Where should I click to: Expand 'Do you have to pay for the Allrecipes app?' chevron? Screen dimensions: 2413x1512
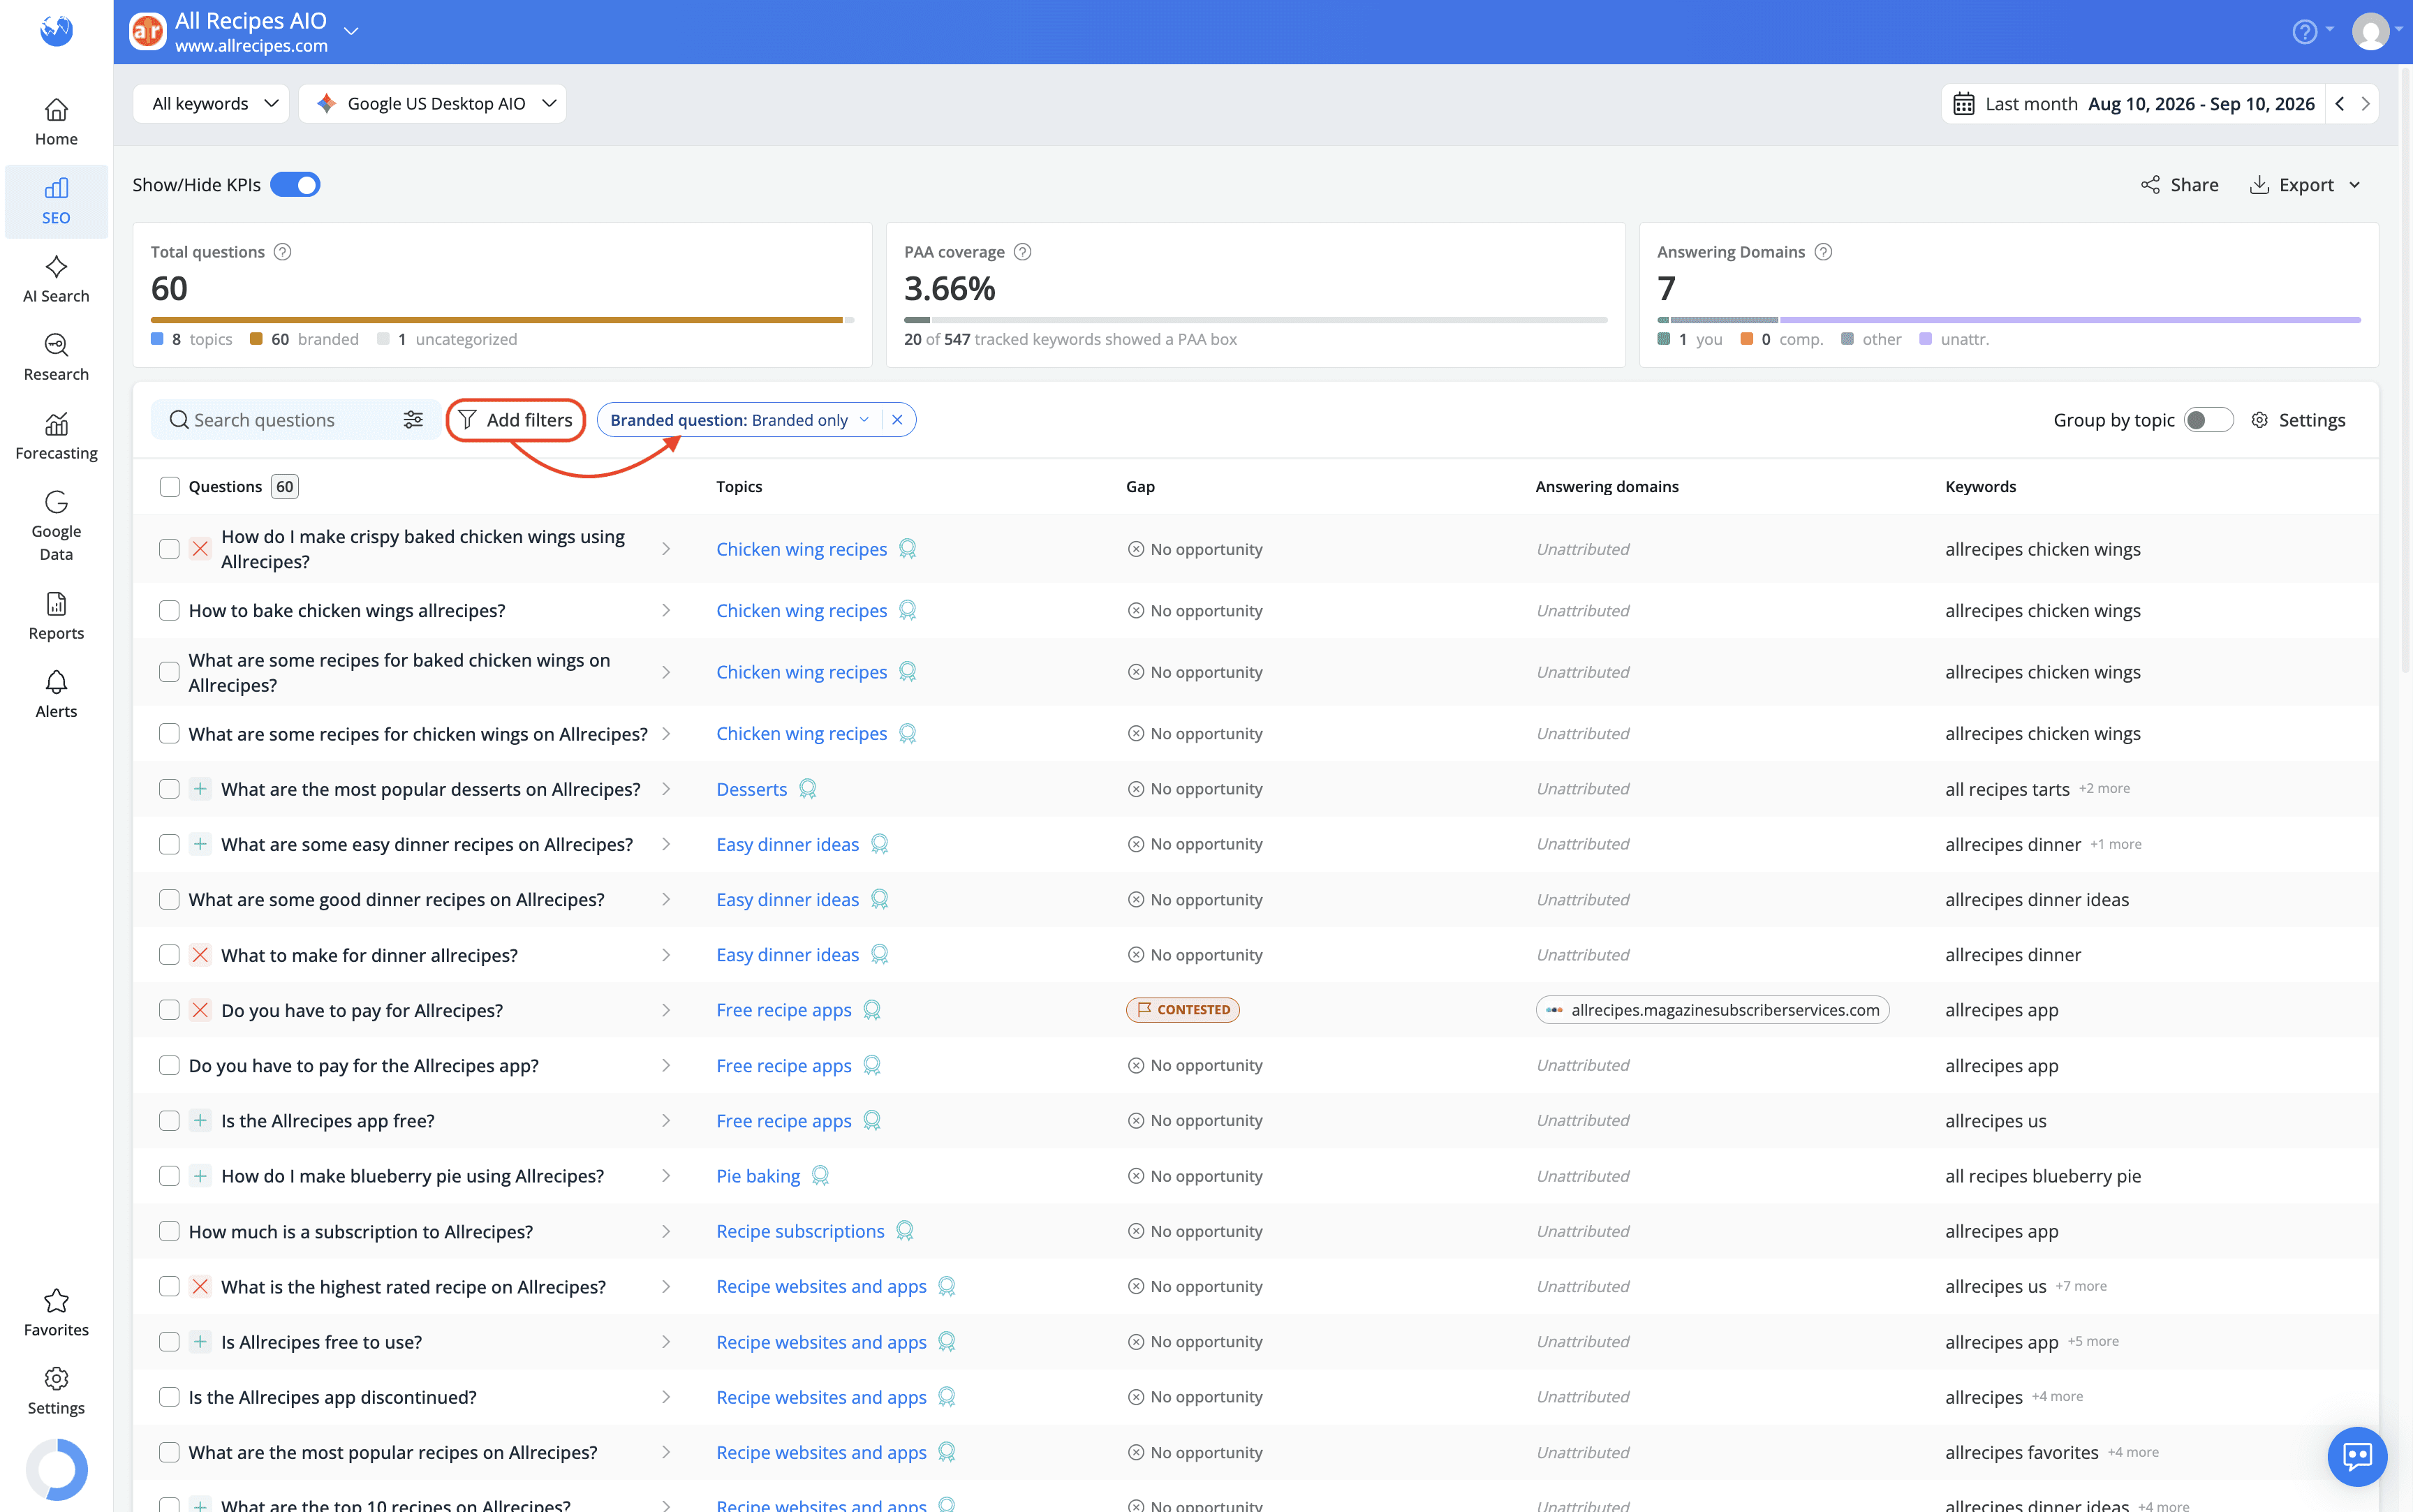point(666,1066)
